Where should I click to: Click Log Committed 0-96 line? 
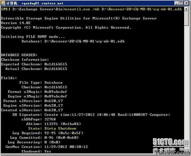click(x=44, y=138)
